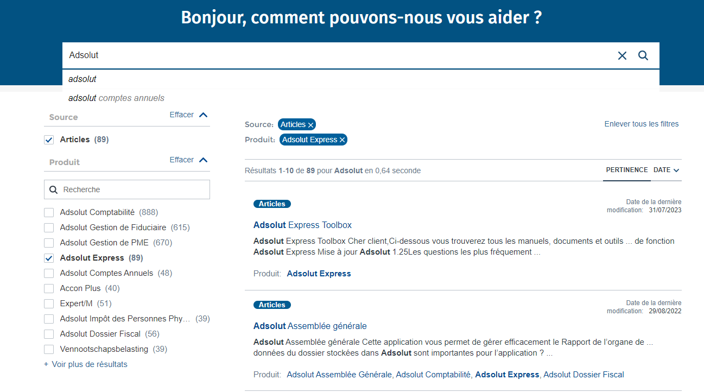Click 'Enlever tous les filtres' link
This screenshot has width=704, height=392.
pos(642,124)
